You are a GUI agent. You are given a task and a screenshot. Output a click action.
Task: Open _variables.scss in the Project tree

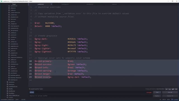click(x=14, y=71)
